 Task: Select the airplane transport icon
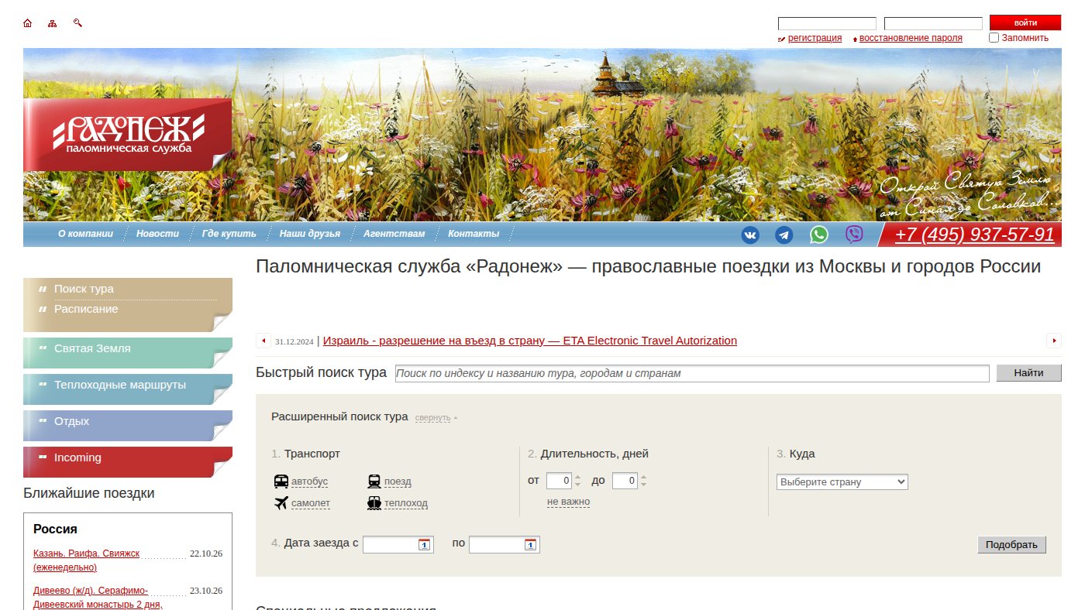coord(281,503)
